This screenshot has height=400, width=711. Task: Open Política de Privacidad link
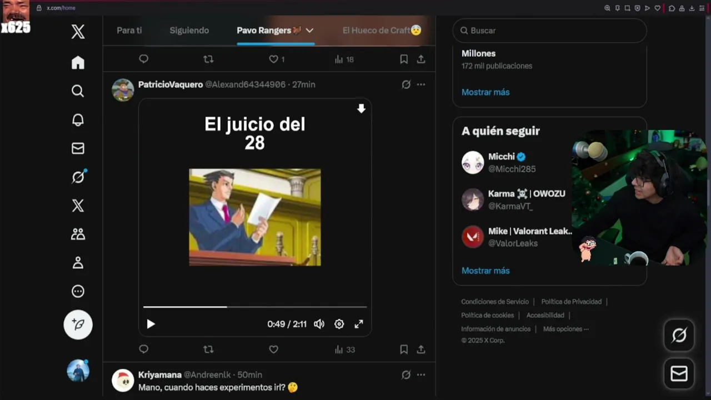572,302
